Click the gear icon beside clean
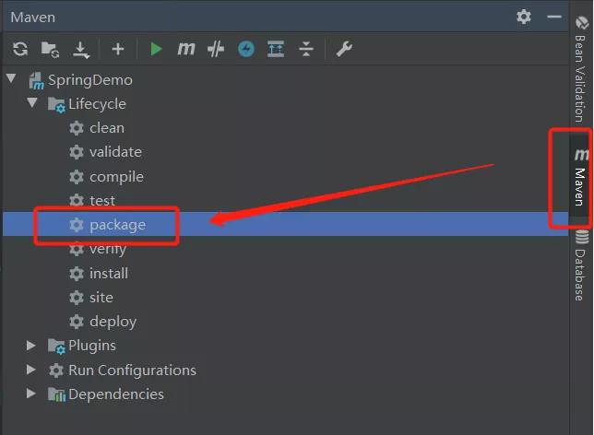Image resolution: width=594 pixels, height=435 pixels. (77, 128)
